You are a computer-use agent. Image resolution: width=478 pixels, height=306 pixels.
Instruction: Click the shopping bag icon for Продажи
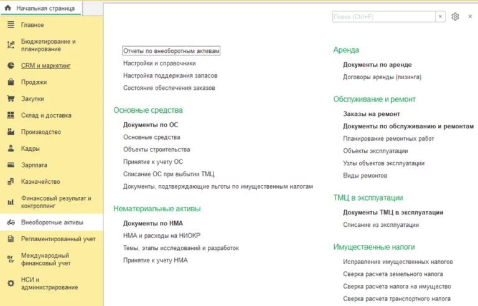point(11,82)
